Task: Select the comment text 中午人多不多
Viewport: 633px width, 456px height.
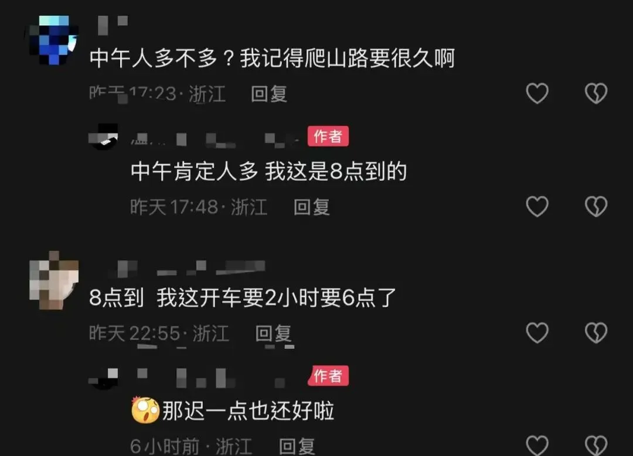Action: pos(153,58)
